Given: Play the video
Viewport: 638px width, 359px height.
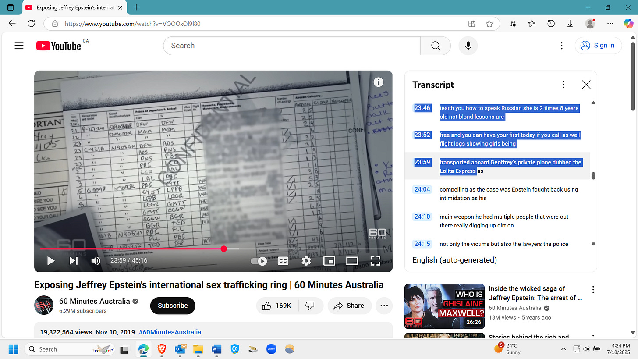Looking at the screenshot, I should pyautogui.click(x=51, y=261).
